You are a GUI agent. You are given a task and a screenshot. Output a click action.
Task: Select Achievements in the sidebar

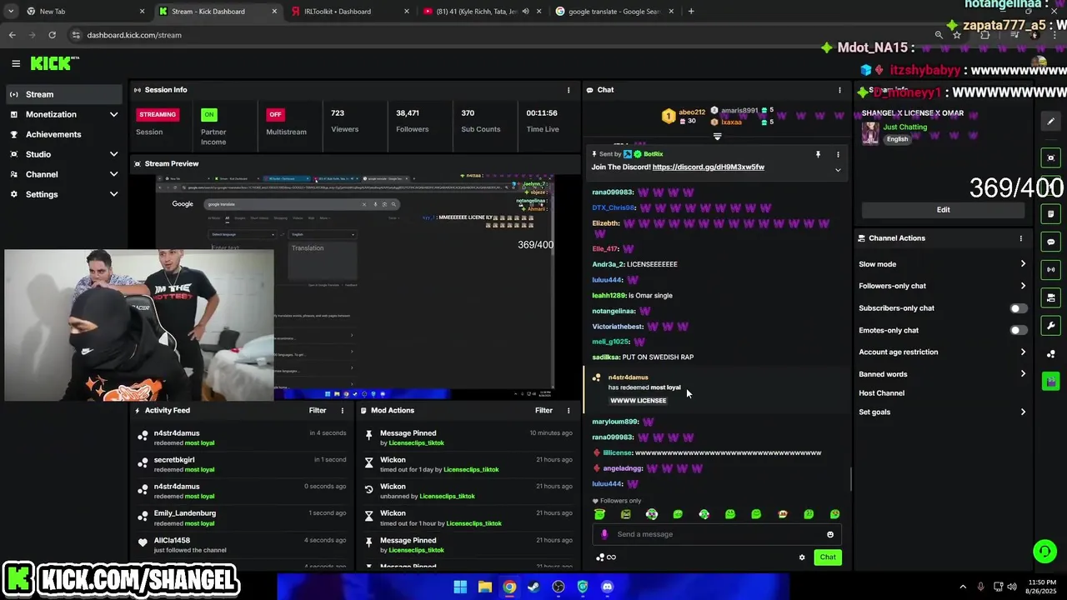(x=63, y=134)
